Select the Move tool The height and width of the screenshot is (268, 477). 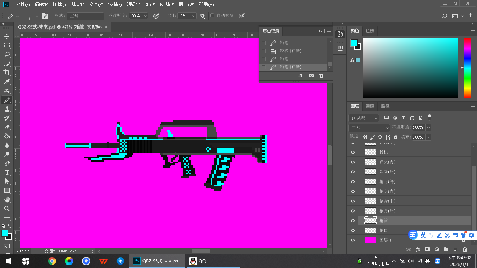click(7, 36)
